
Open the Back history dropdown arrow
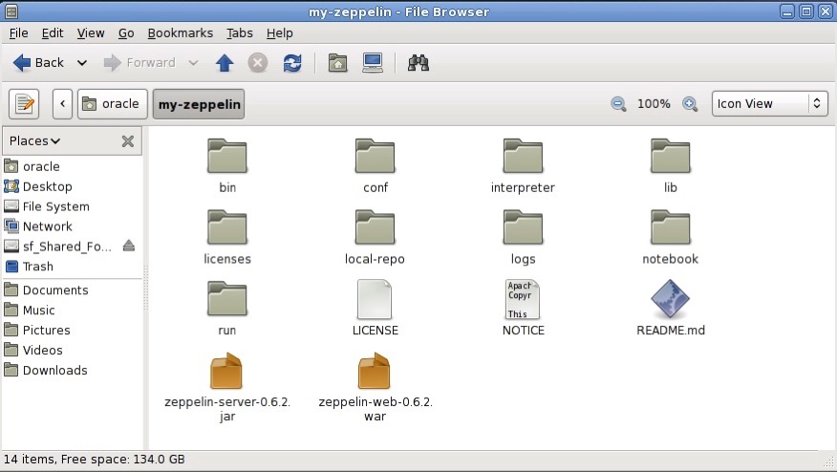(x=81, y=63)
